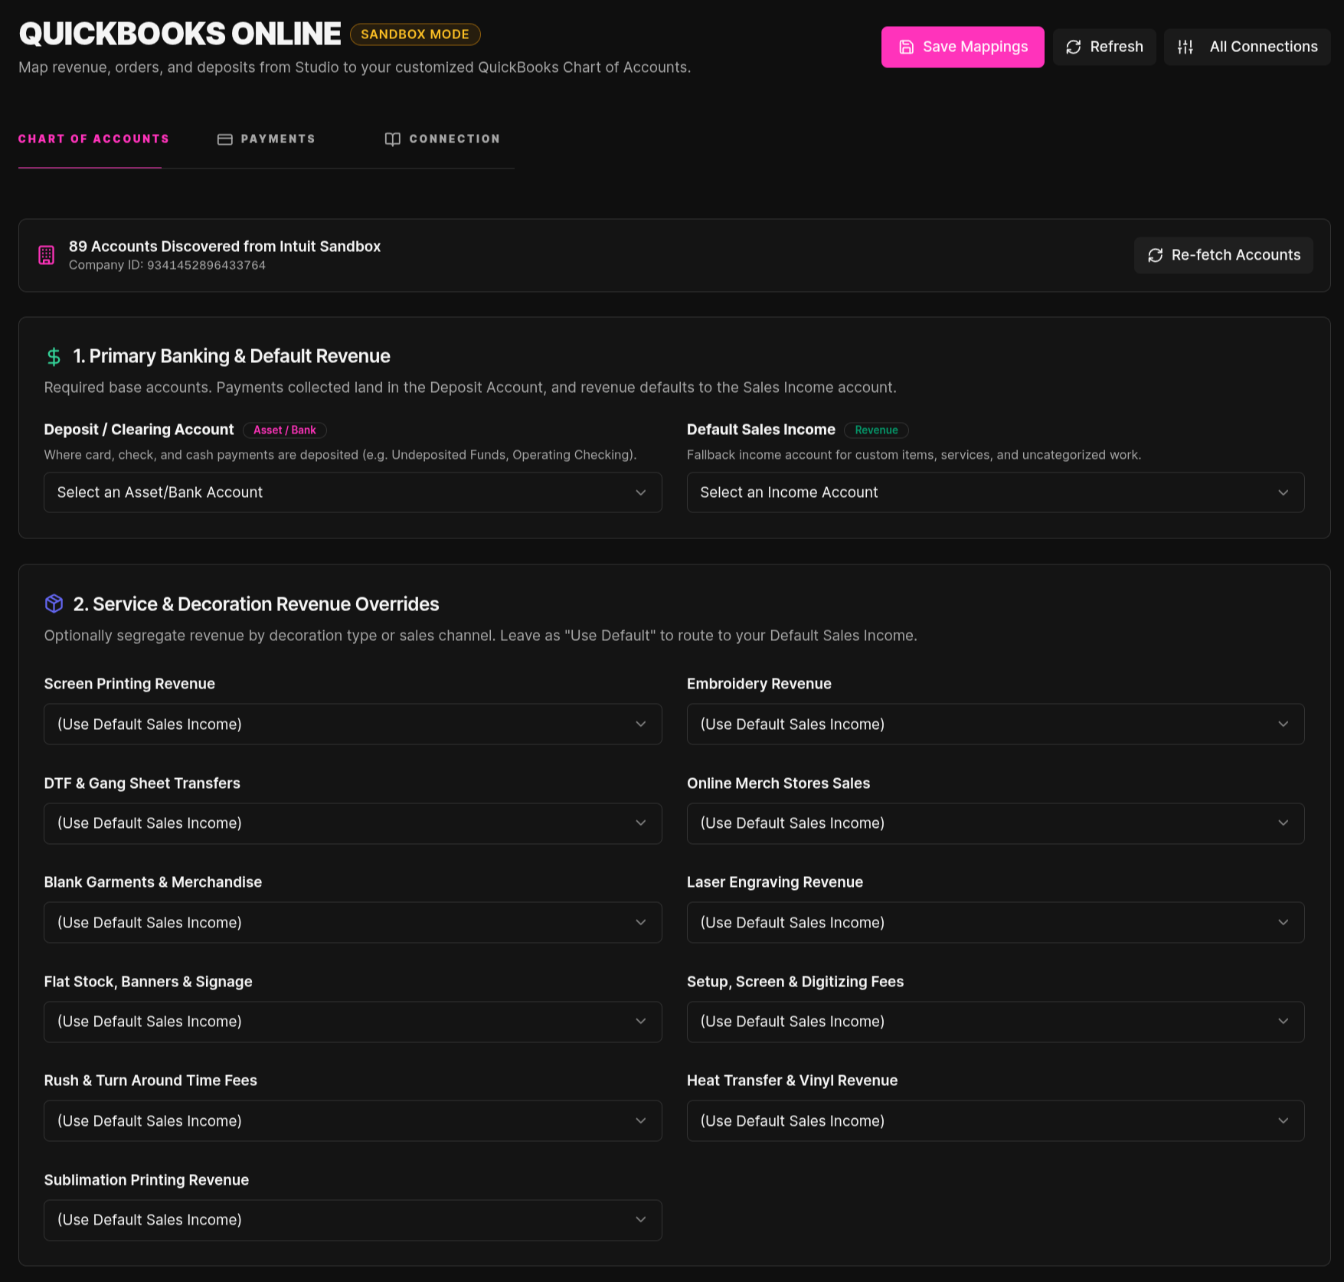Click the Company ID: 9341452896433764 text
1344x1282 pixels.
tap(167, 265)
